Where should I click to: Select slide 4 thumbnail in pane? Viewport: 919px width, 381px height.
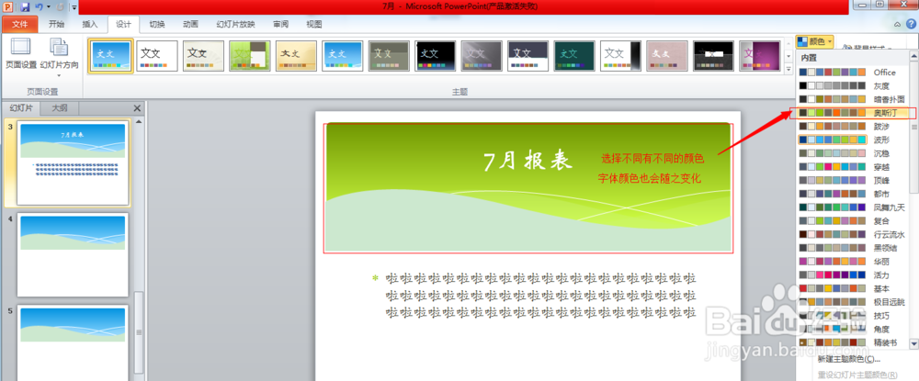click(x=73, y=255)
